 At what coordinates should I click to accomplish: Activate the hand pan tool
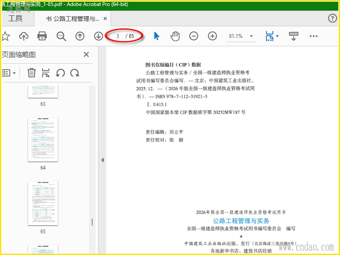[x=175, y=36]
